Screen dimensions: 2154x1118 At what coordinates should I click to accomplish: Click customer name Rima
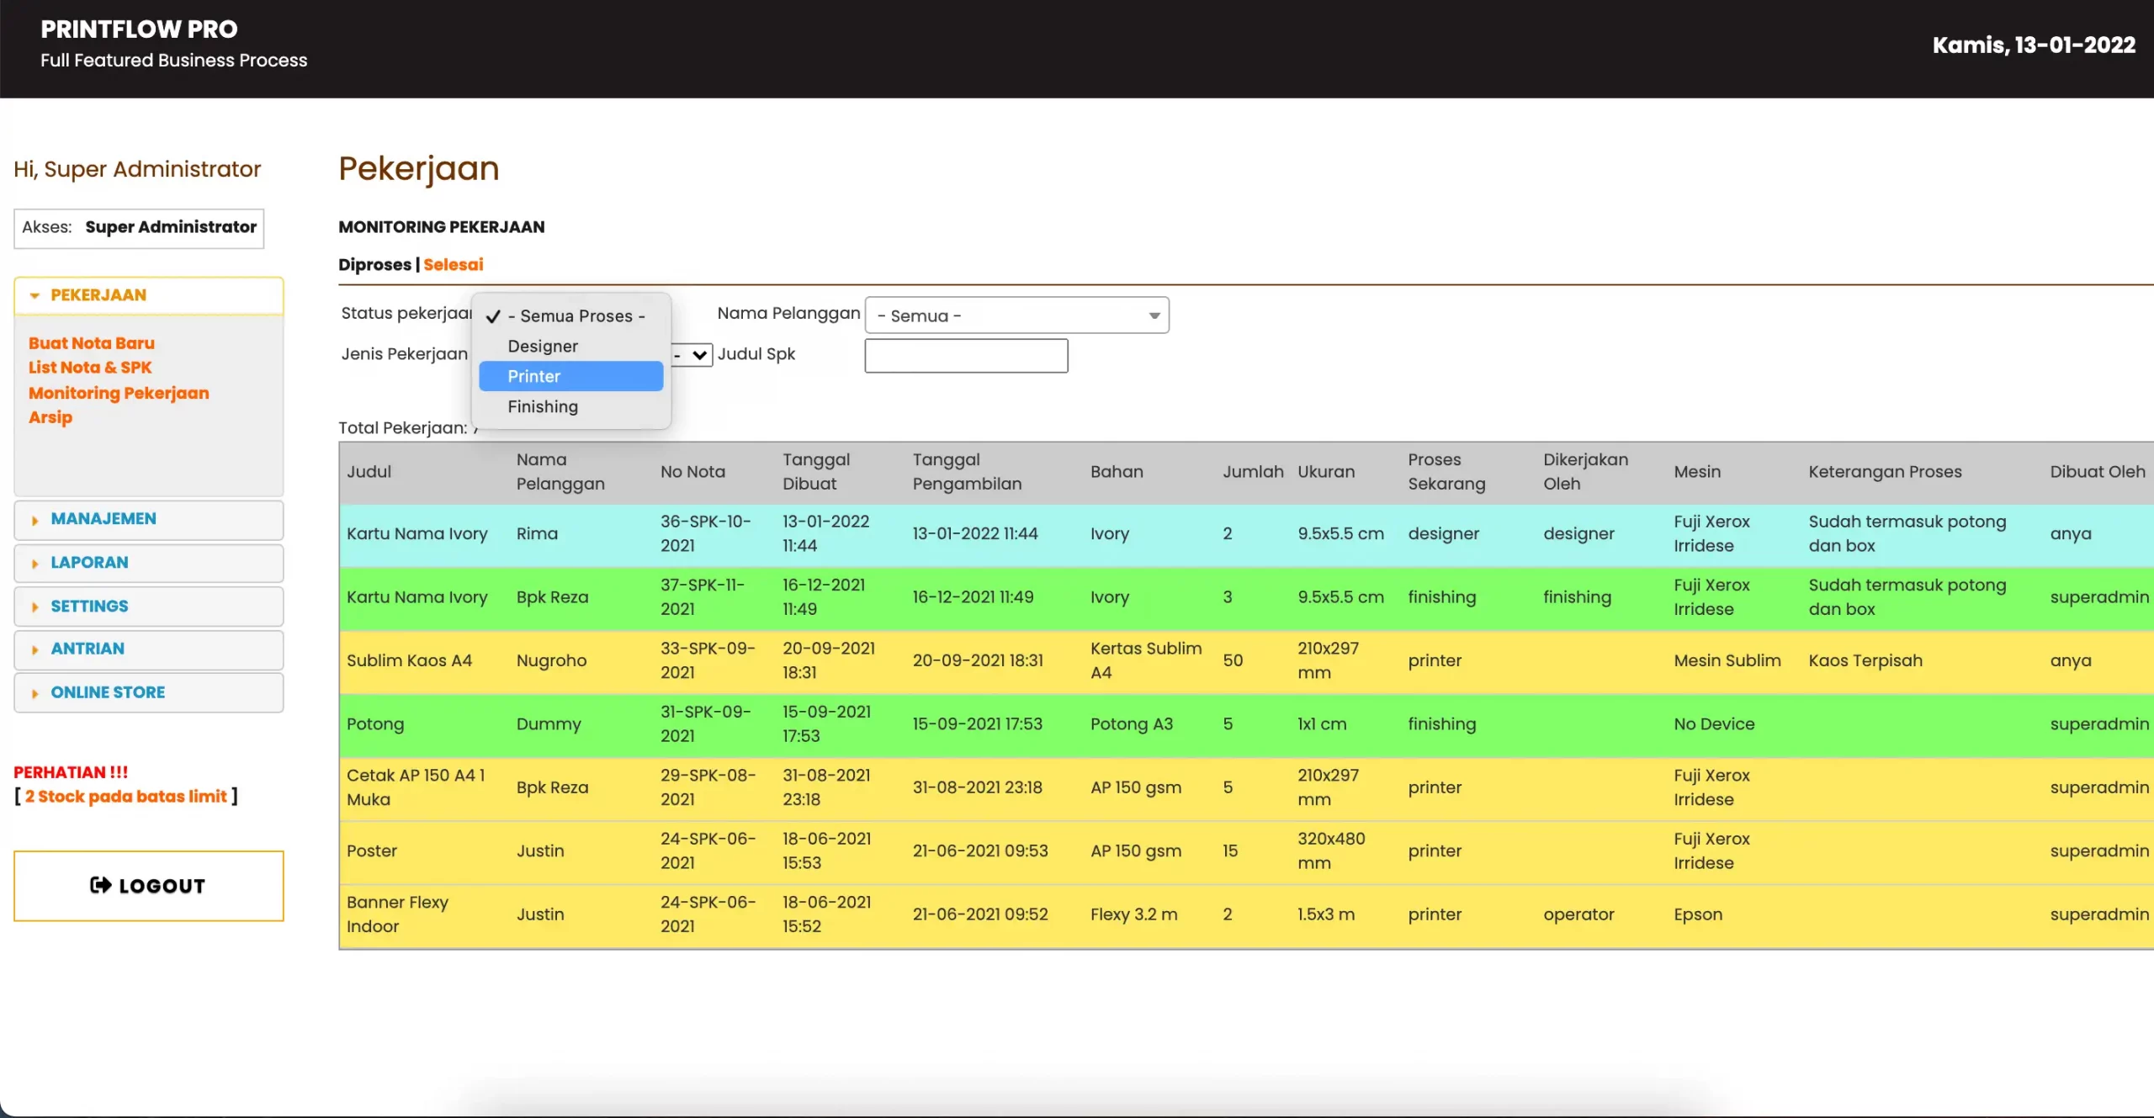(537, 533)
